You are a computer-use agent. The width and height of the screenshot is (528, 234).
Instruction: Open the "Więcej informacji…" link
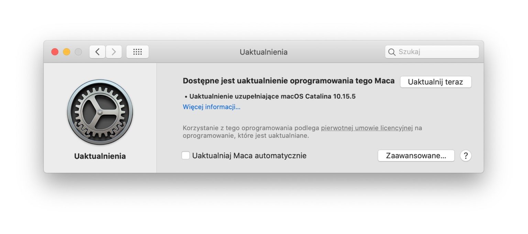pyautogui.click(x=211, y=107)
